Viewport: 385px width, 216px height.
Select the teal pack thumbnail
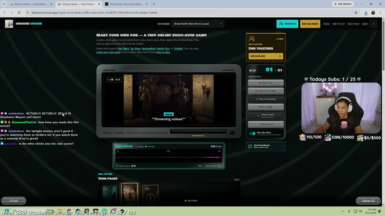pyautogui.click(x=109, y=196)
